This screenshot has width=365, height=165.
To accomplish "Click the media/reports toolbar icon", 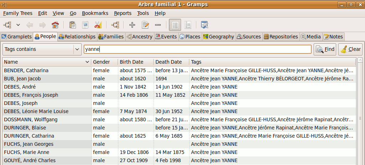I will pos(85,25).
